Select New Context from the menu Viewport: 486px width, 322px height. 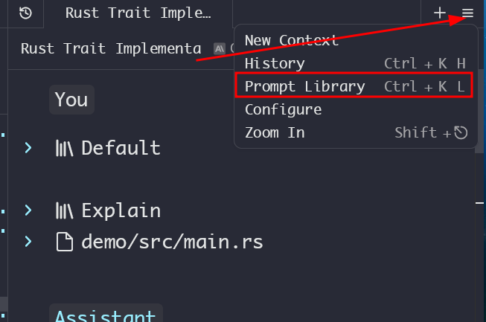point(291,40)
